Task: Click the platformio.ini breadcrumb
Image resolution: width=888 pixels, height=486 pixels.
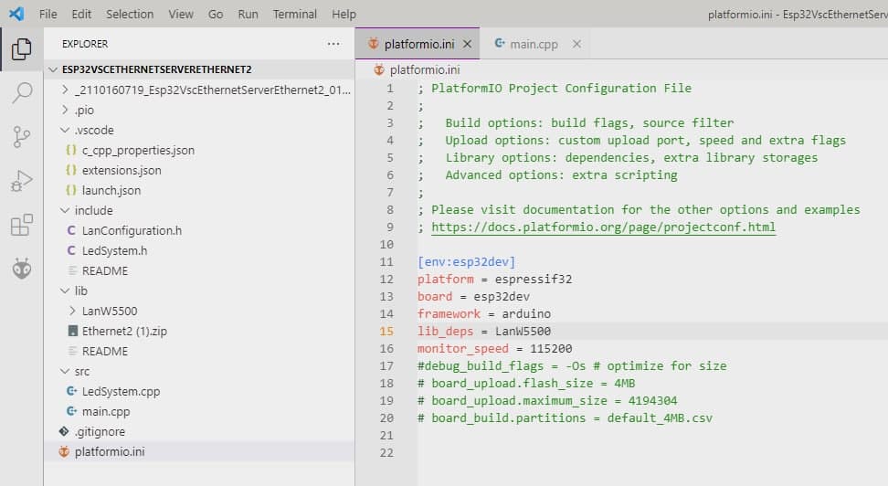Action: coord(425,69)
